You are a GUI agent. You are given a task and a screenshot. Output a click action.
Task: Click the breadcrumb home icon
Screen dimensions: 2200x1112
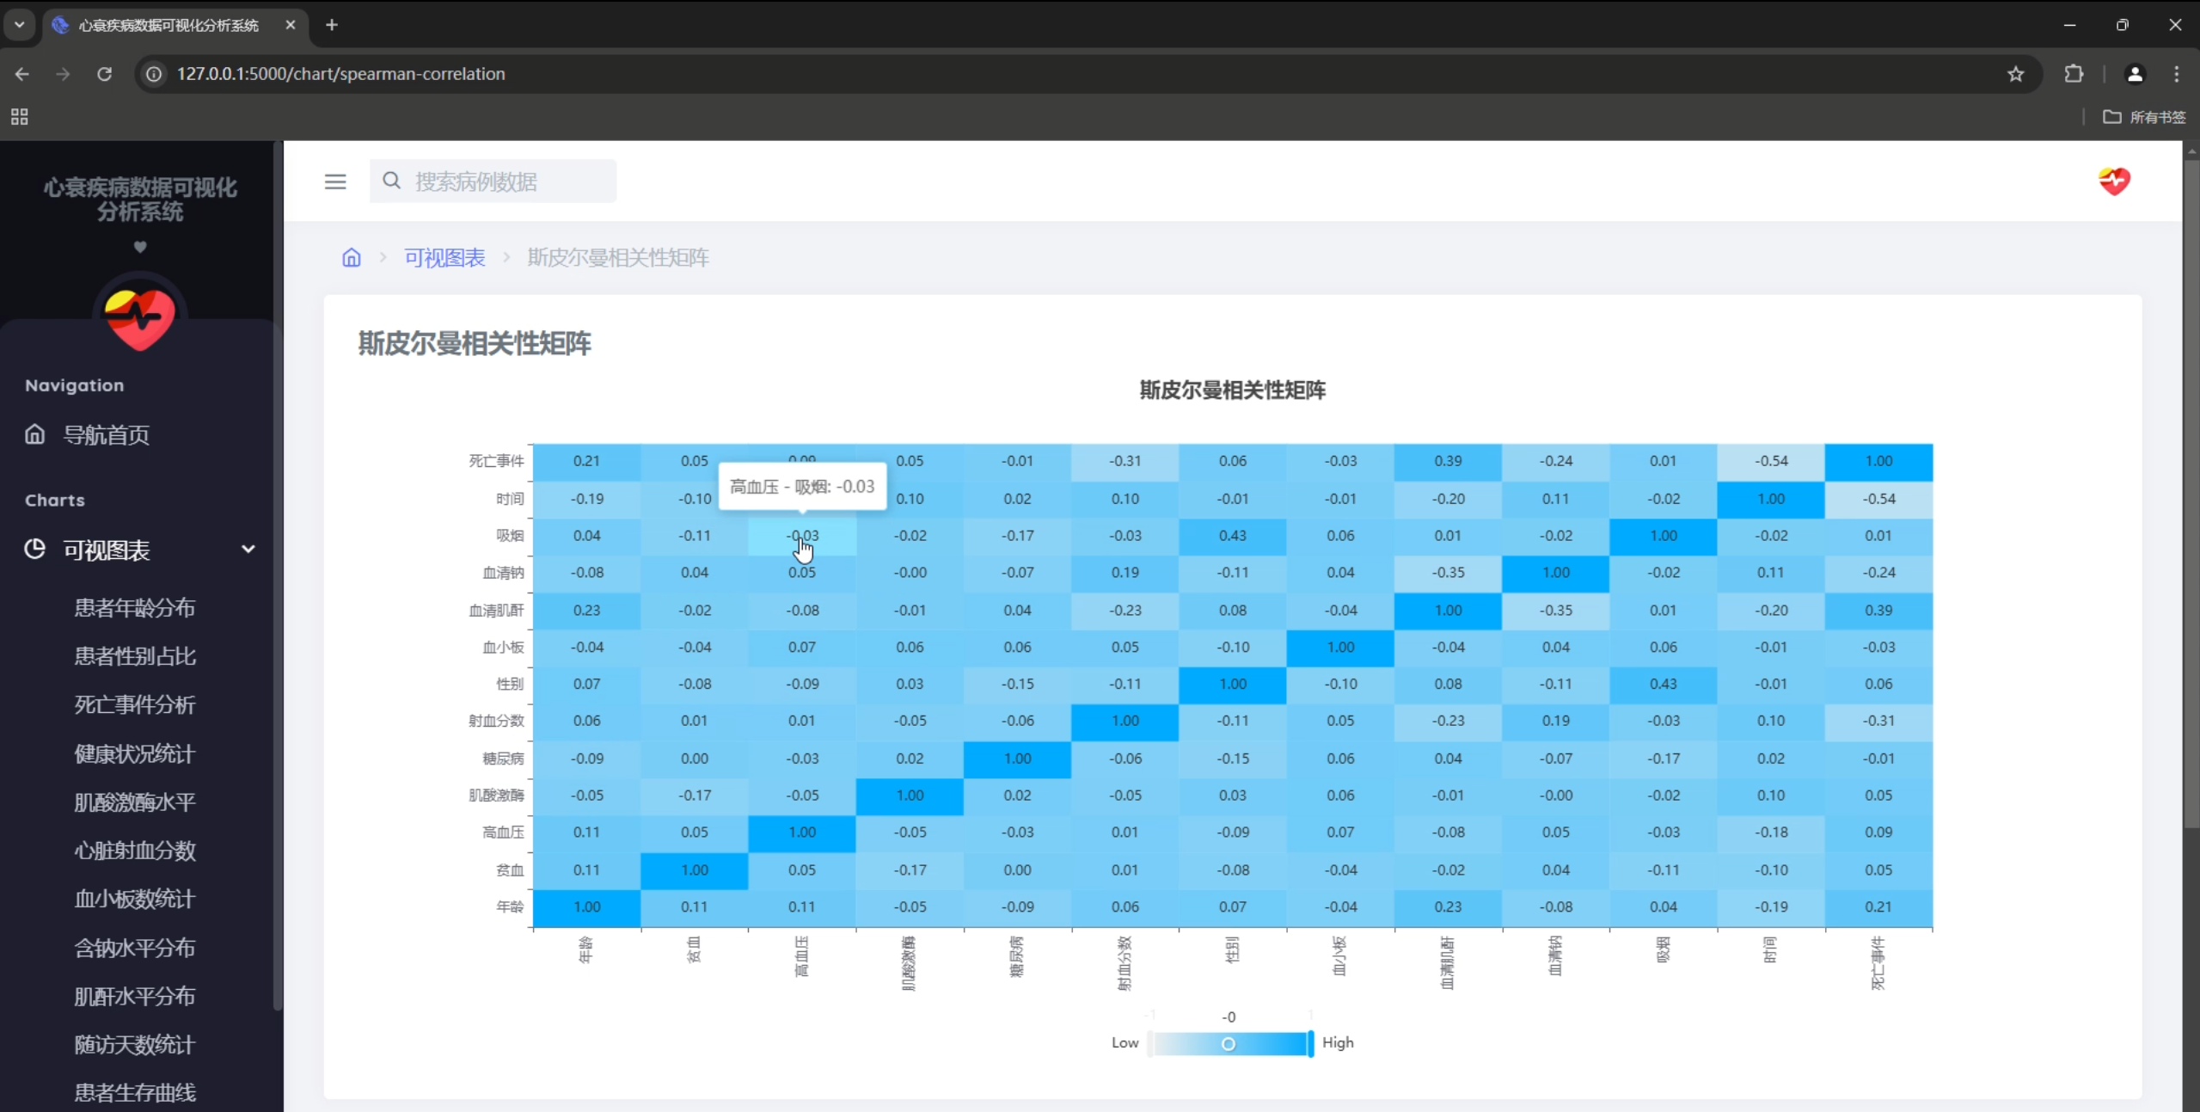coord(352,257)
